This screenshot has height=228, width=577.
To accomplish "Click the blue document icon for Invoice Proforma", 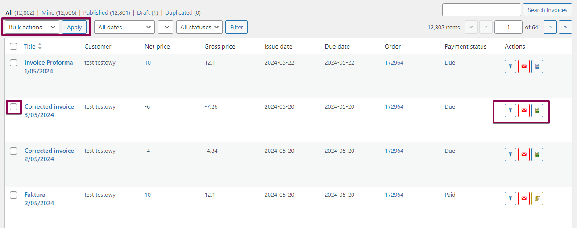I will [537, 66].
